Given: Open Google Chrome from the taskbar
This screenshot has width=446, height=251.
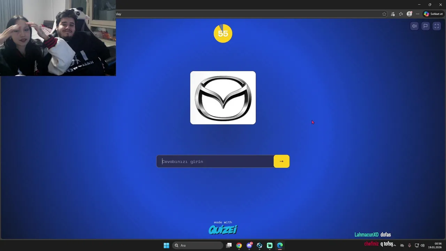Looking at the screenshot, I should point(239,245).
